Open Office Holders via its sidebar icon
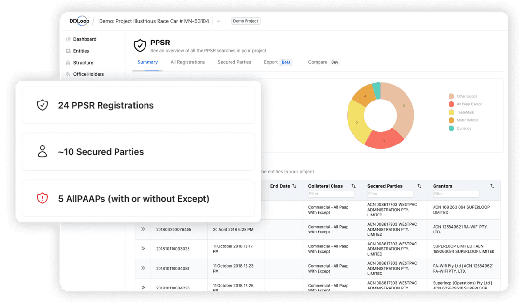 point(68,74)
